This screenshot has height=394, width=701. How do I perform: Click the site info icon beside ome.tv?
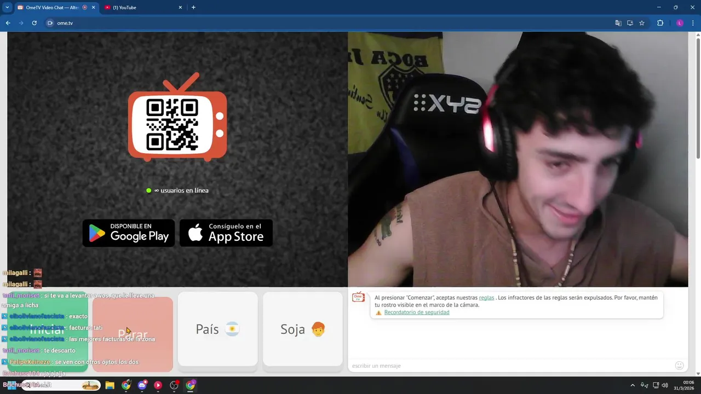coord(50,23)
